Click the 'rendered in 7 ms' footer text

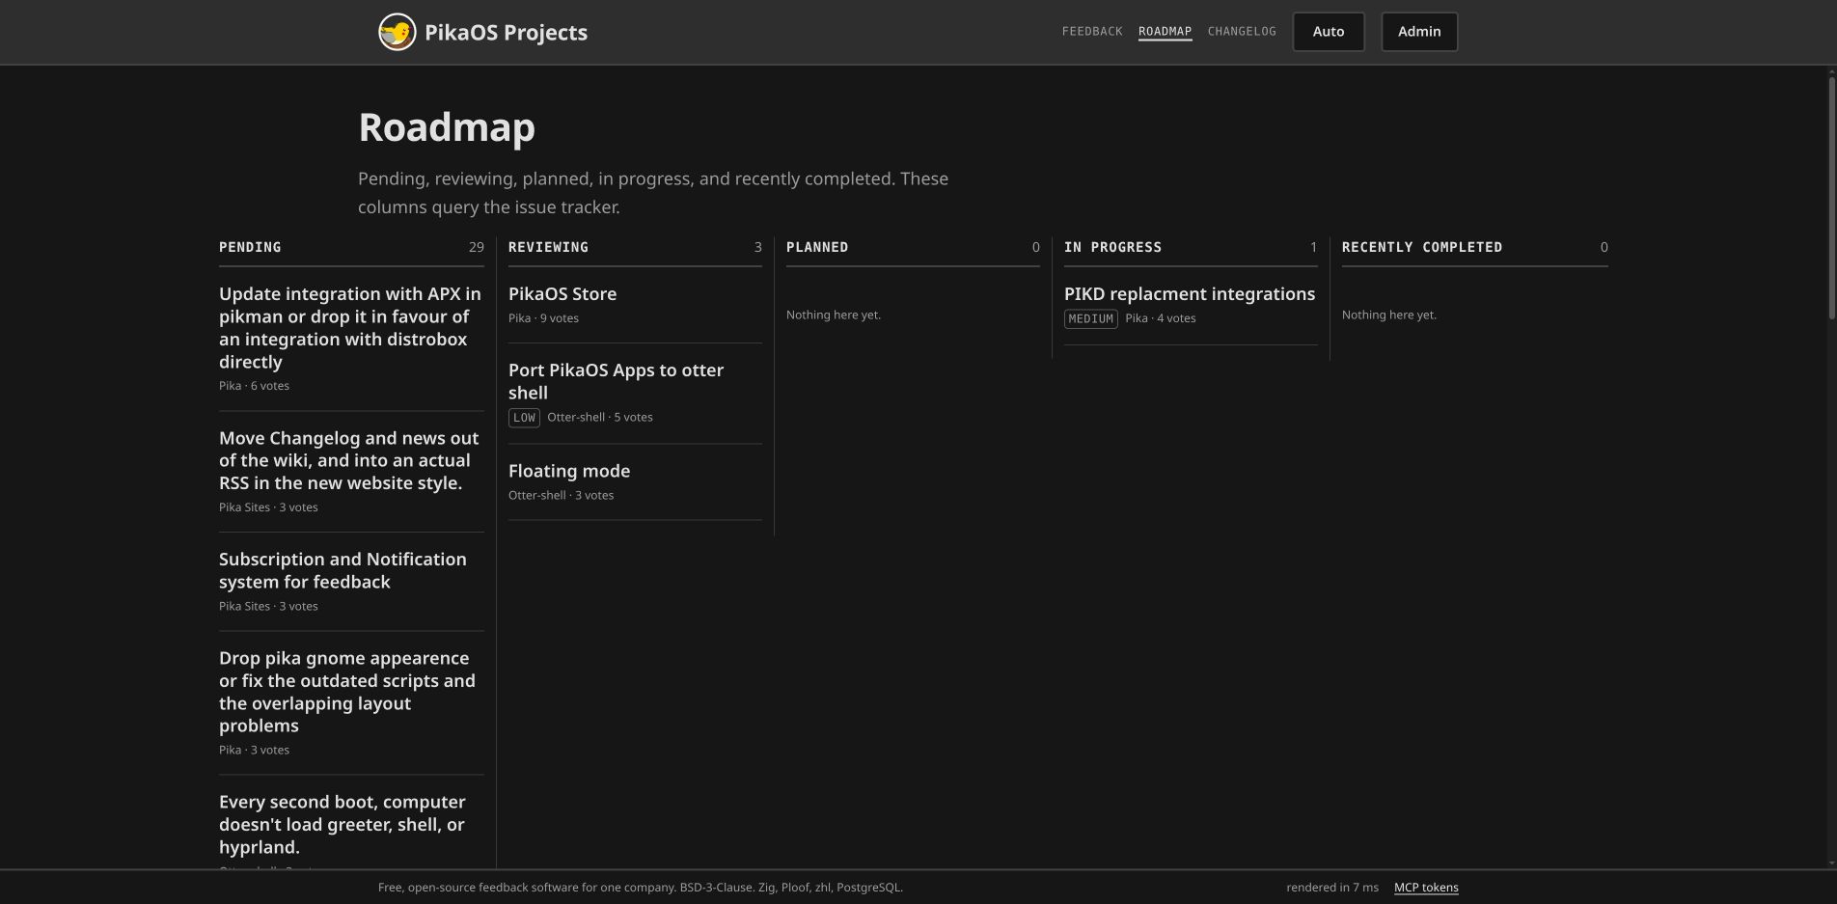tap(1332, 888)
